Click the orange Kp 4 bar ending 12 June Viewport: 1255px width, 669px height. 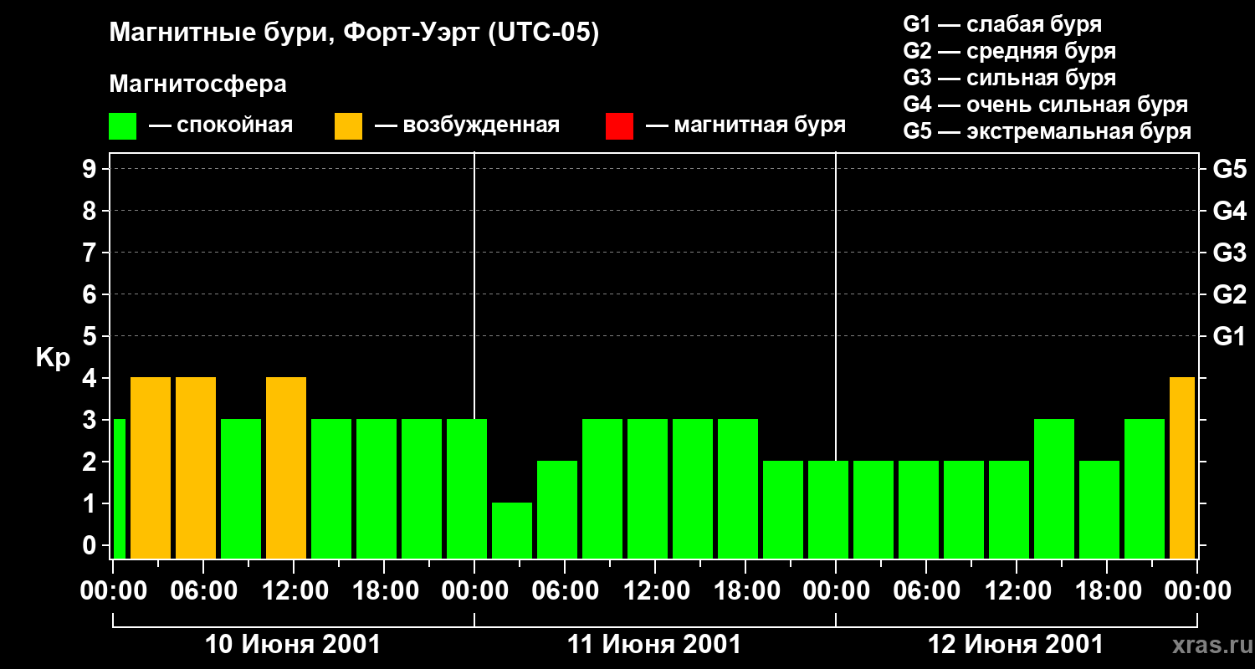click(1182, 467)
